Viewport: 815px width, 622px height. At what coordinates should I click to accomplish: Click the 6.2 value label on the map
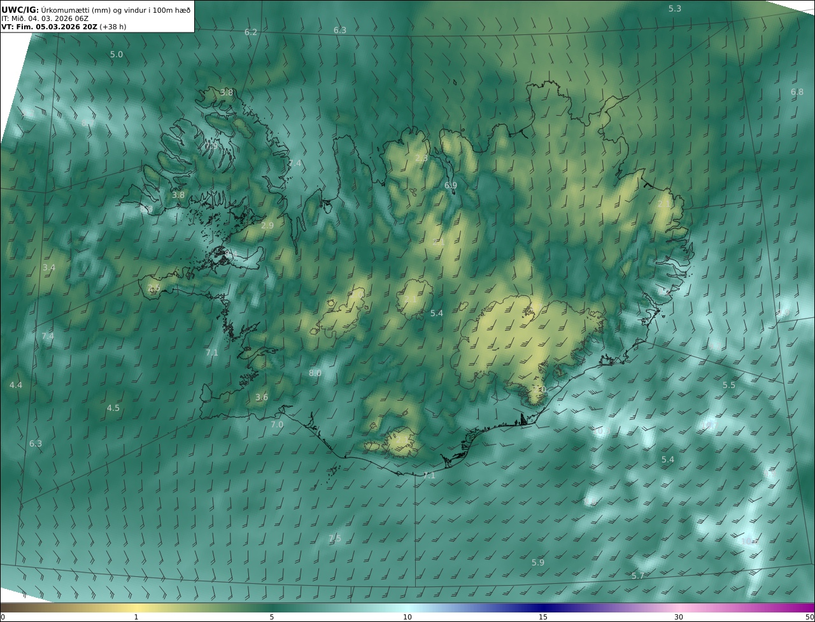click(x=251, y=32)
